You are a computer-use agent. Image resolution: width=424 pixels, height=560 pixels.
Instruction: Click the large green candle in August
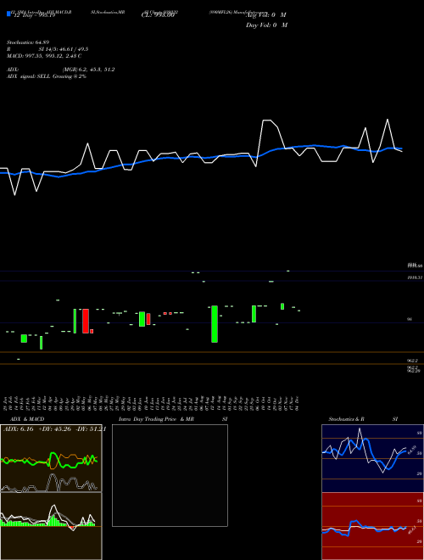215,324
